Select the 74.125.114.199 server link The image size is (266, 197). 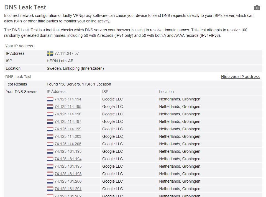(x=68, y=129)
